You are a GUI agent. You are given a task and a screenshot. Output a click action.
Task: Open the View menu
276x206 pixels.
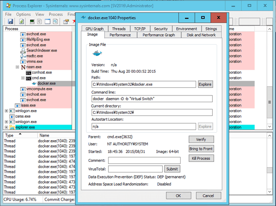click(x=39, y=15)
